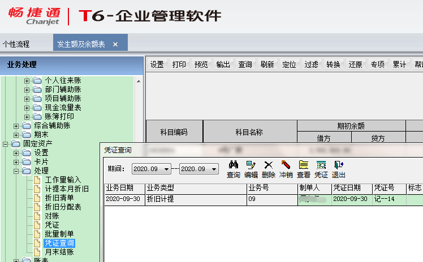This screenshot has width=423, height=262.
Task: Click the 记--14 voucher number cell
Action: tap(389, 199)
